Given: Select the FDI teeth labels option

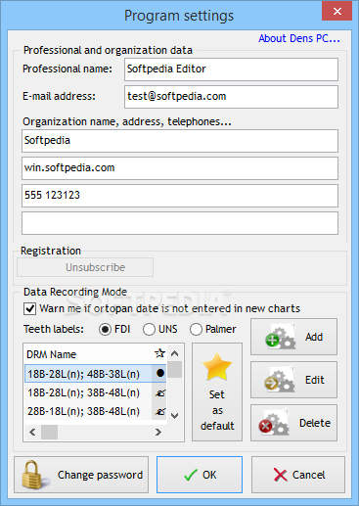Looking at the screenshot, I should [x=105, y=330].
